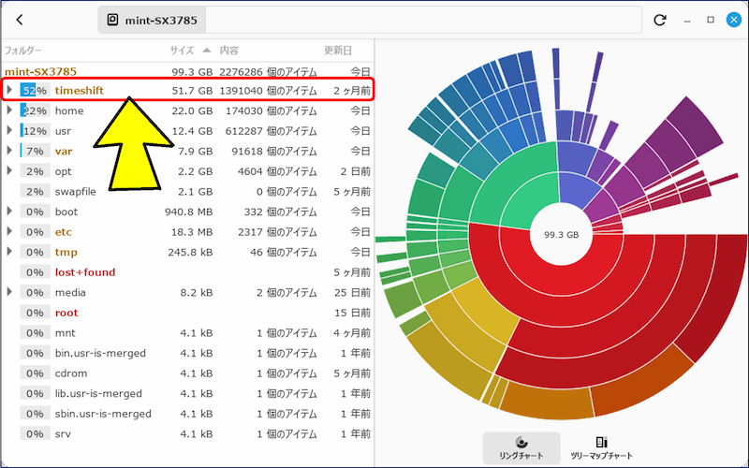This screenshot has width=749, height=468.
Task: Click the back arrow button
Action: click(21, 20)
